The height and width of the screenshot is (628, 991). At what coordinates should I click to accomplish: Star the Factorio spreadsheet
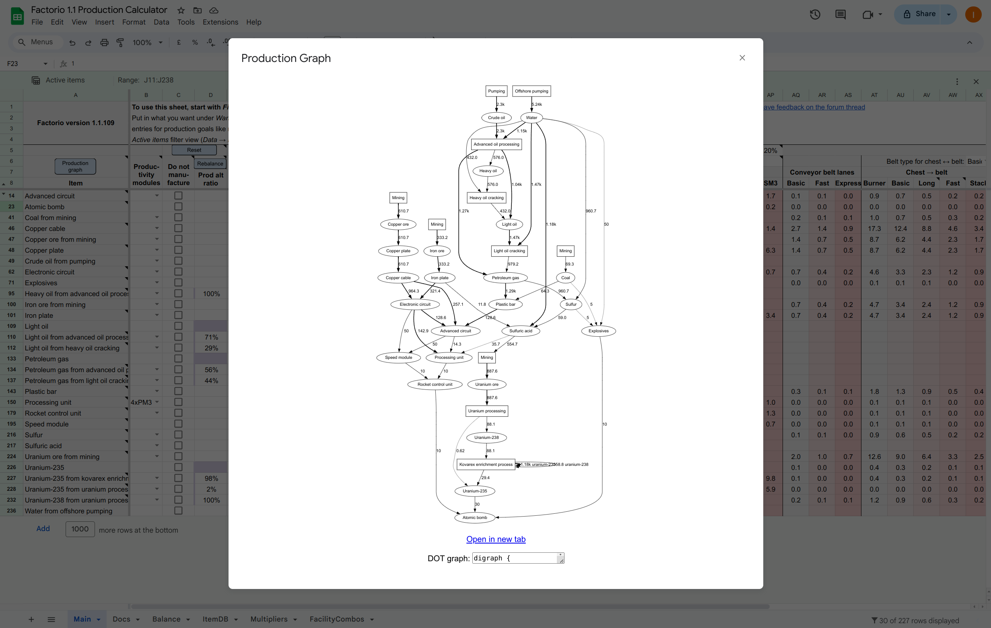click(181, 10)
